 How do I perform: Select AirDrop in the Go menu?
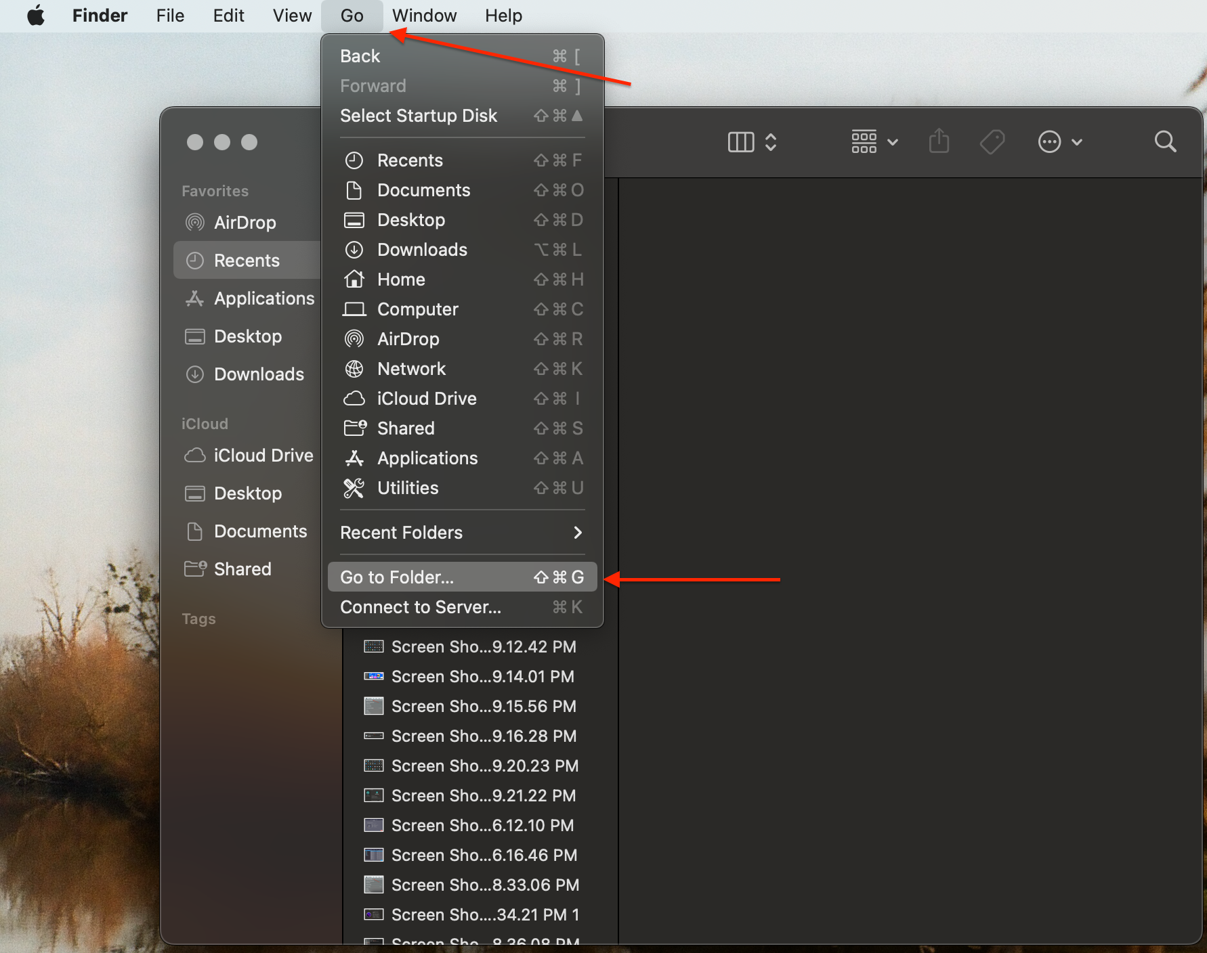[x=463, y=339]
